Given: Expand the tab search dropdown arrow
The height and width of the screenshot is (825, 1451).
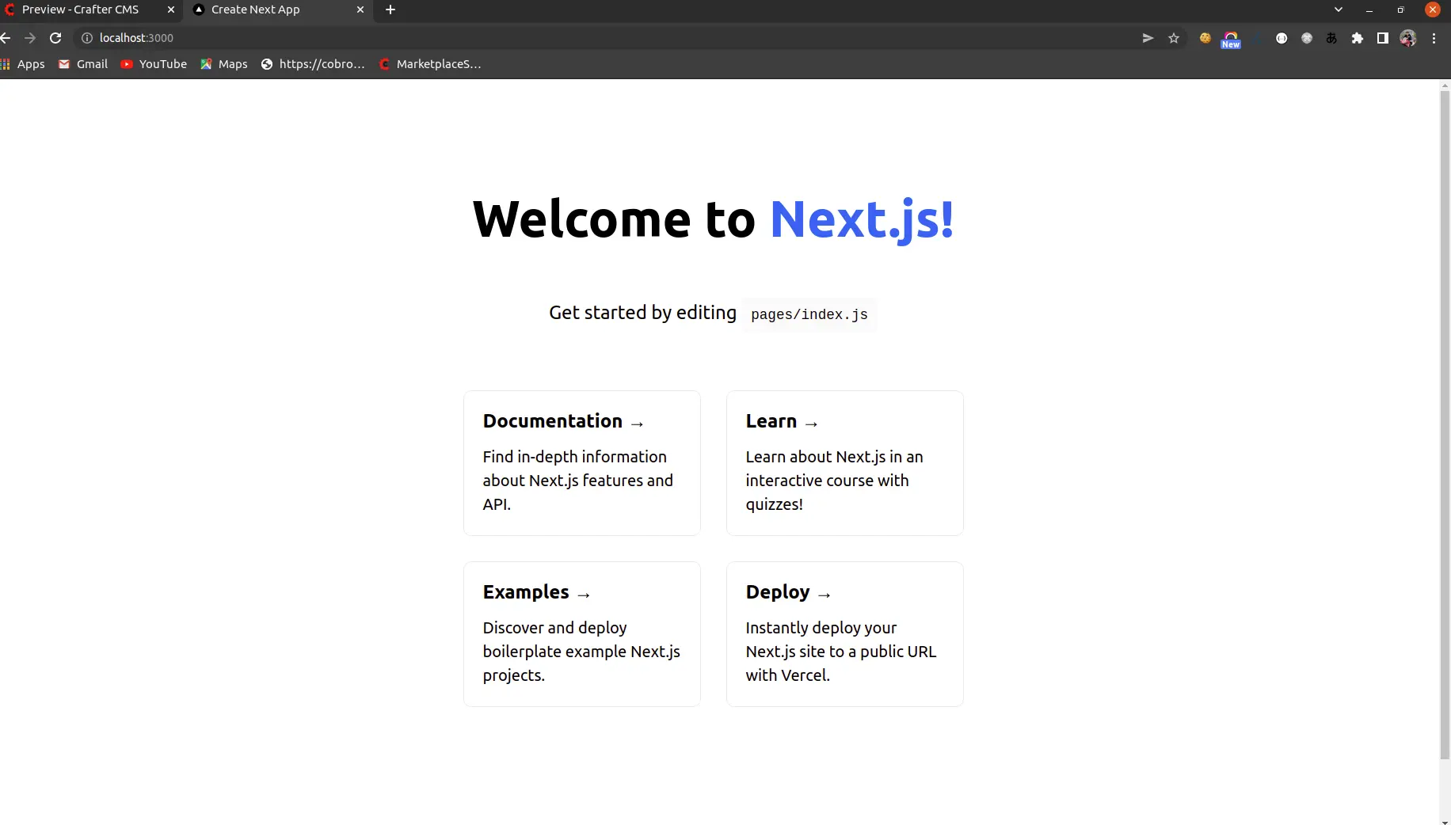Looking at the screenshot, I should click(x=1339, y=10).
